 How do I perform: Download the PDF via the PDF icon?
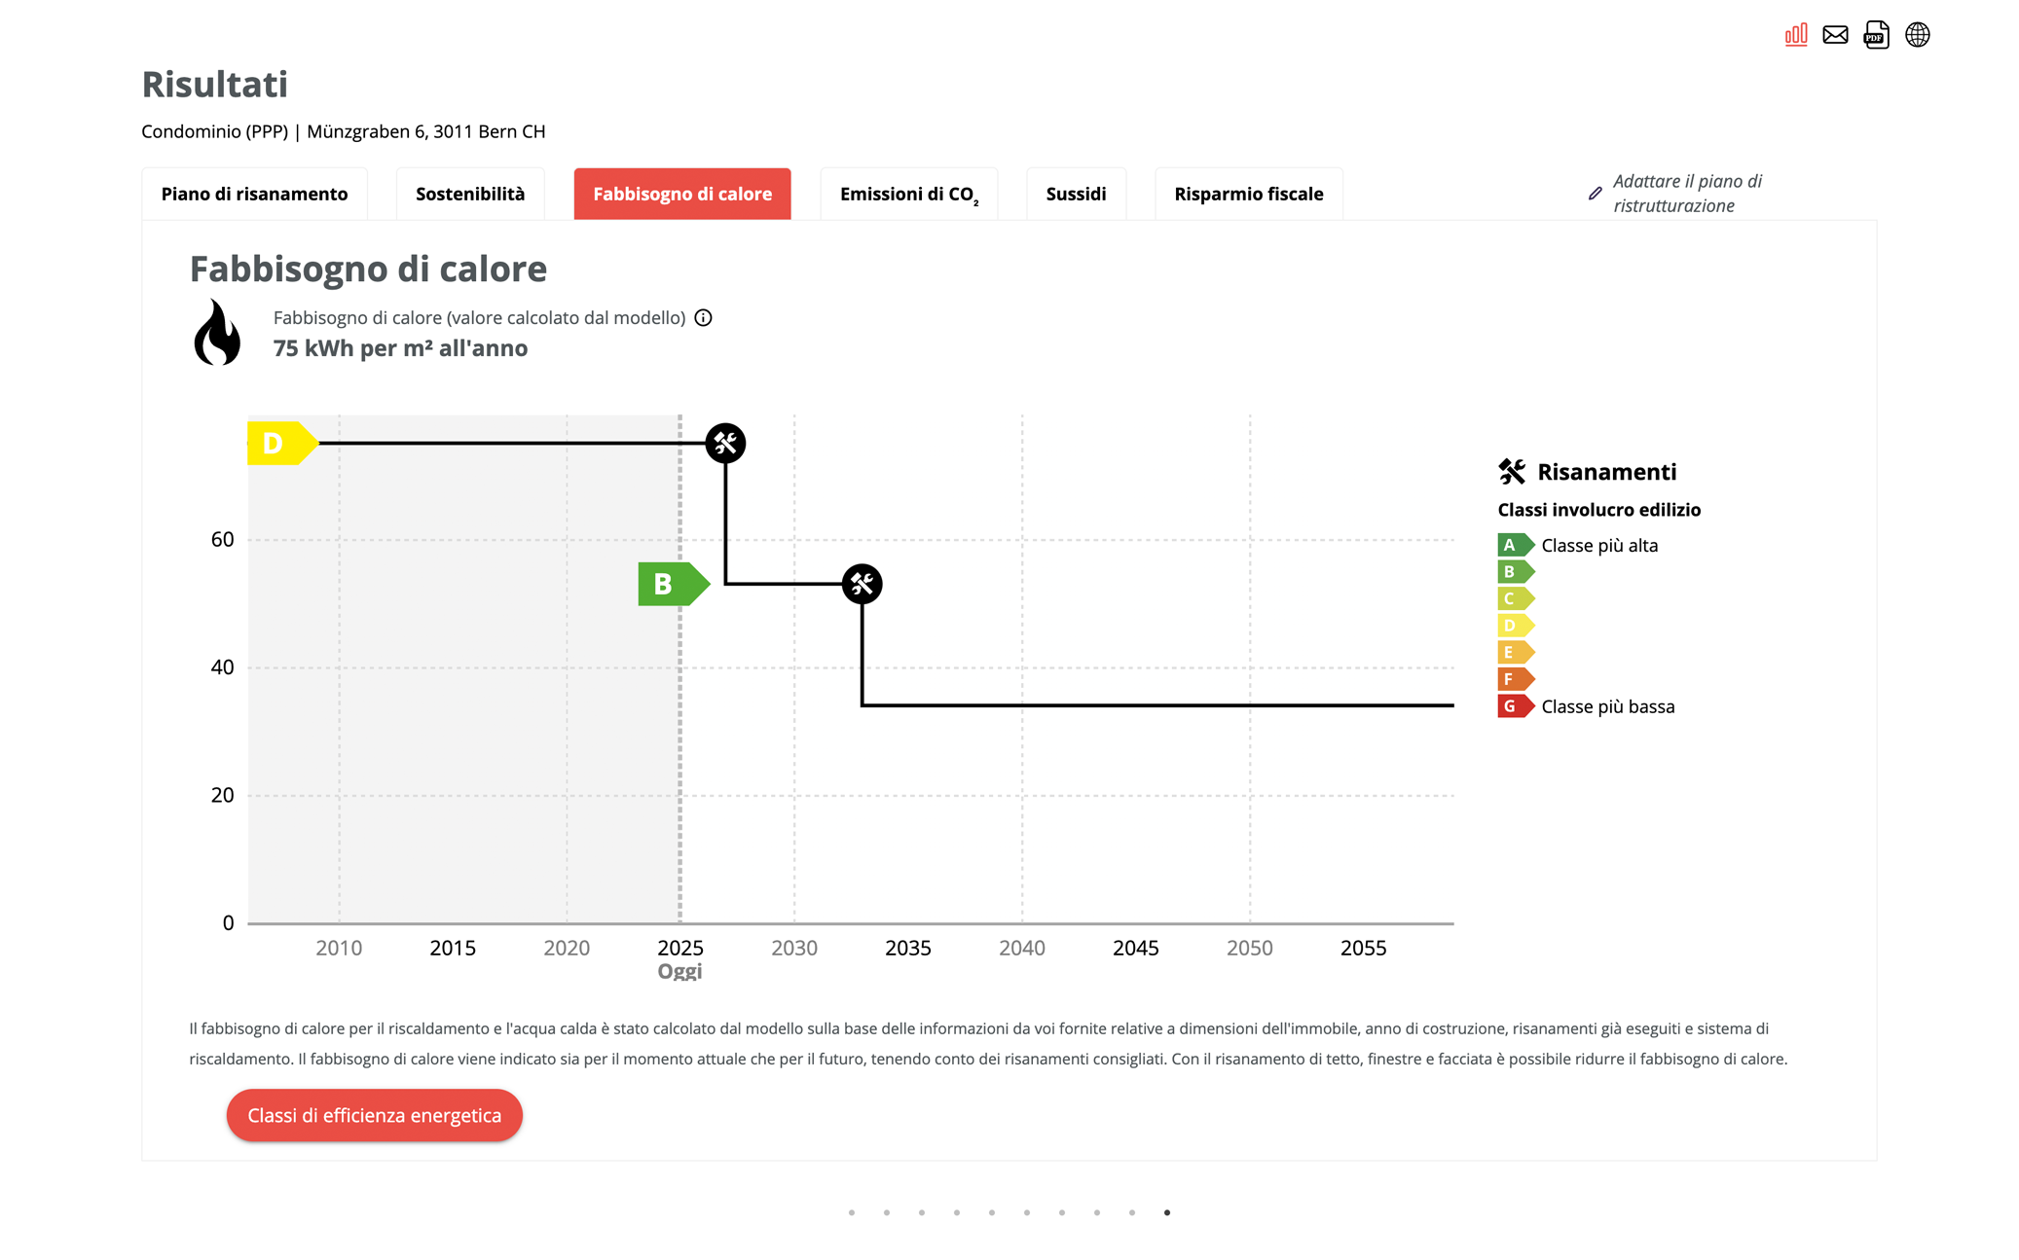tap(1876, 35)
